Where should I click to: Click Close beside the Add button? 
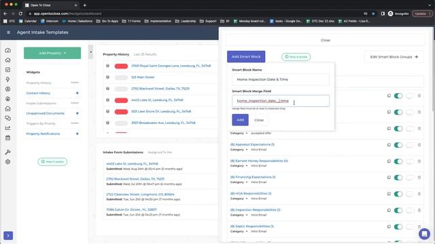pyautogui.click(x=259, y=120)
